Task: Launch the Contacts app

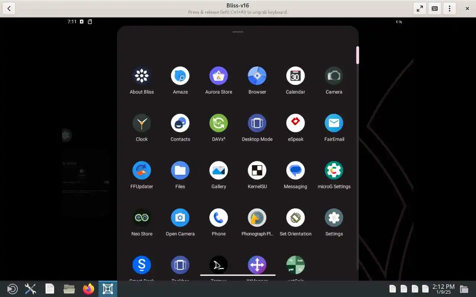Action: (x=180, y=123)
